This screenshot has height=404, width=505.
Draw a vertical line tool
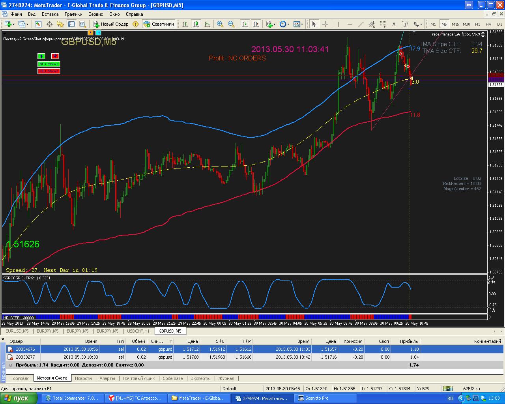click(x=339, y=24)
